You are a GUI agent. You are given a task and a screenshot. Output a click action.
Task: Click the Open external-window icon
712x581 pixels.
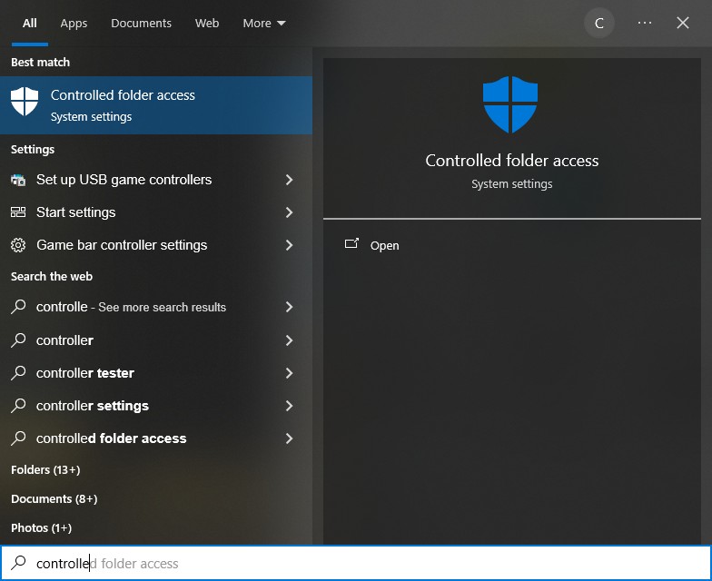pyautogui.click(x=351, y=243)
